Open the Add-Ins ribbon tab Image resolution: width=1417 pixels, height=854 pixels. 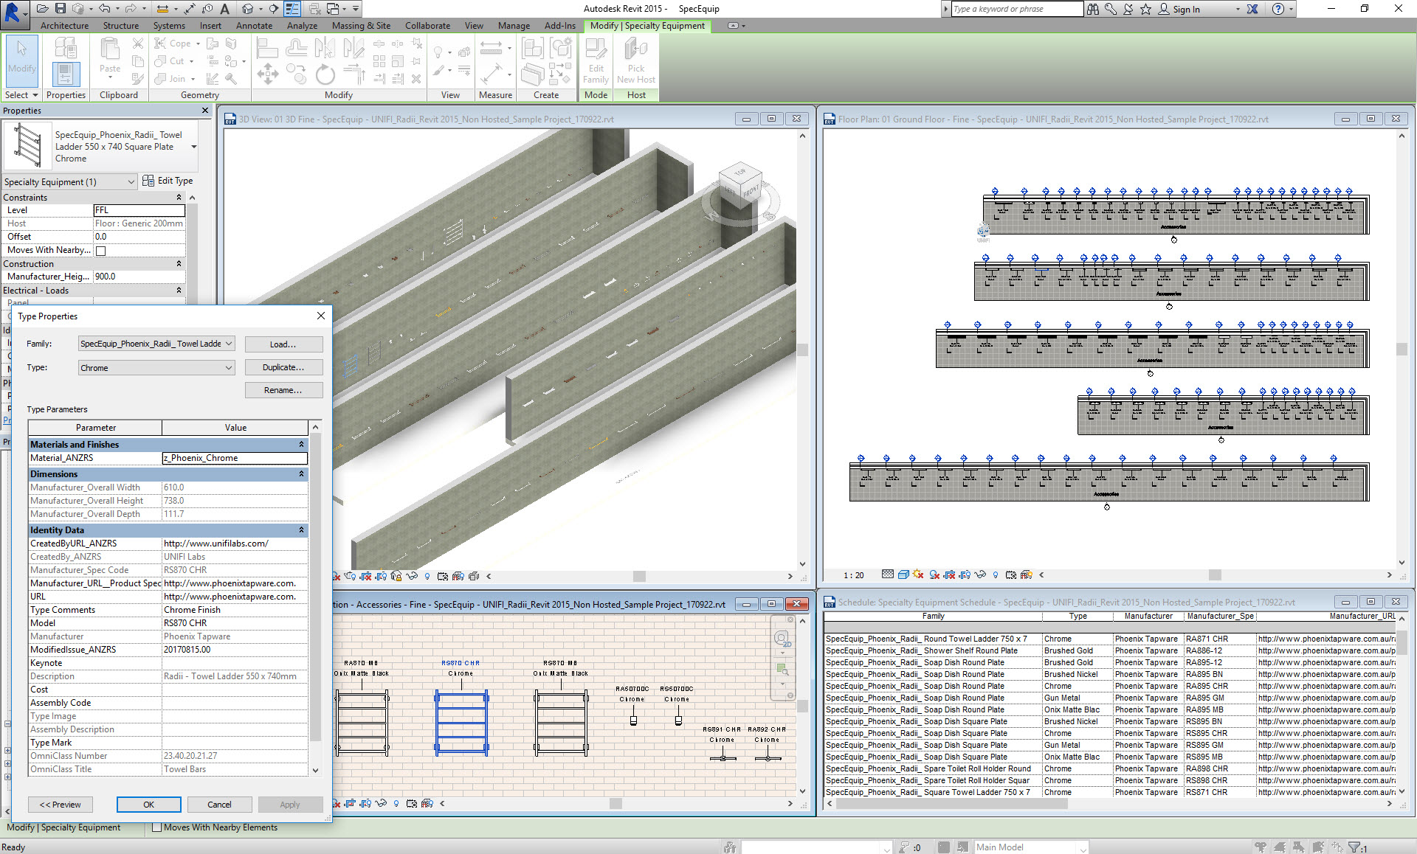559,25
